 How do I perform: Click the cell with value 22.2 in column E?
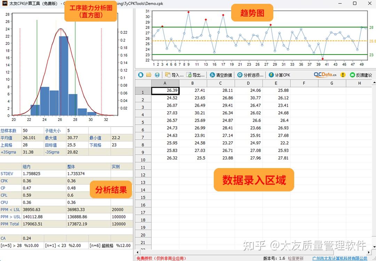(276, 143)
